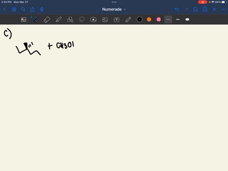
Task: Close the editing toolbar with X
Action: 214,9
